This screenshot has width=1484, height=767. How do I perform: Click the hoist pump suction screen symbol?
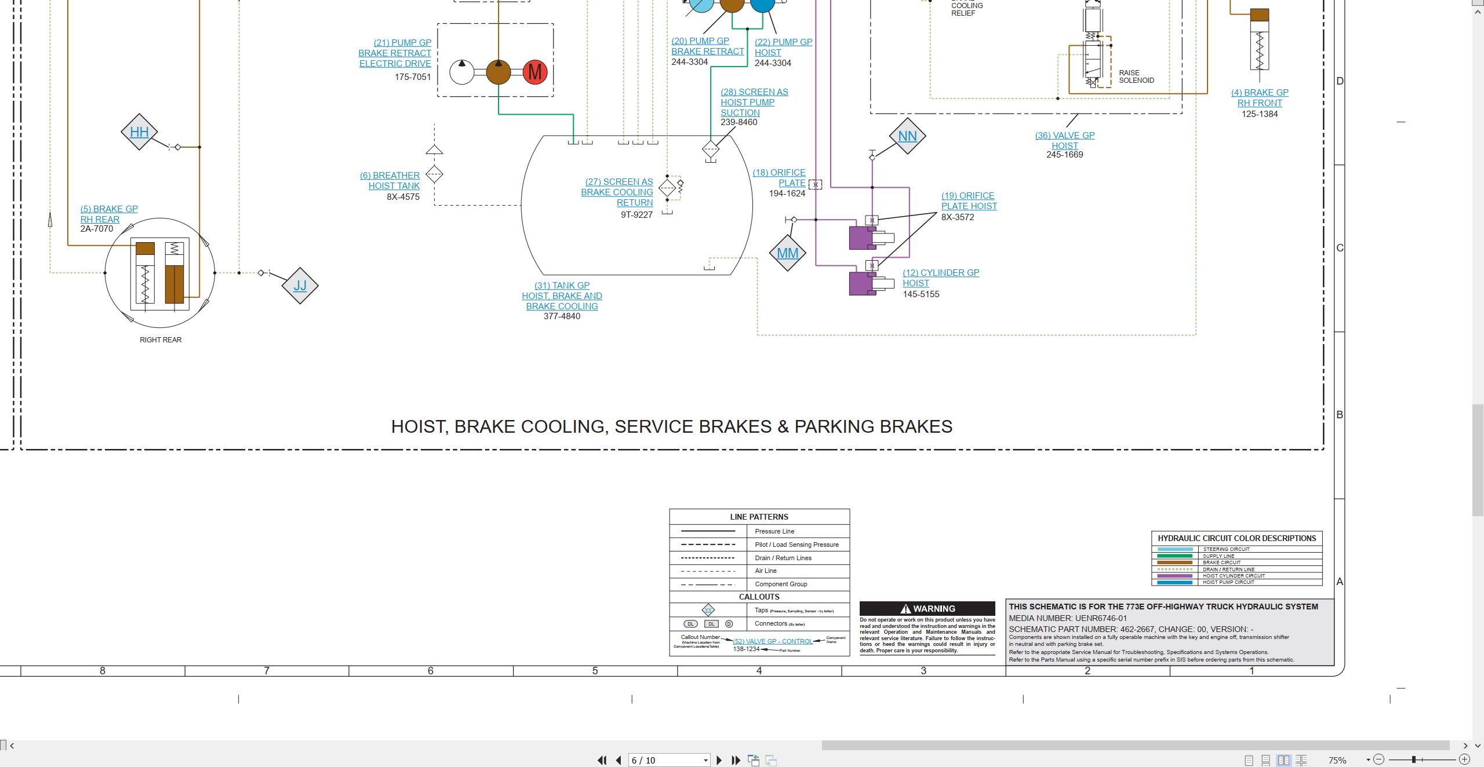point(711,149)
